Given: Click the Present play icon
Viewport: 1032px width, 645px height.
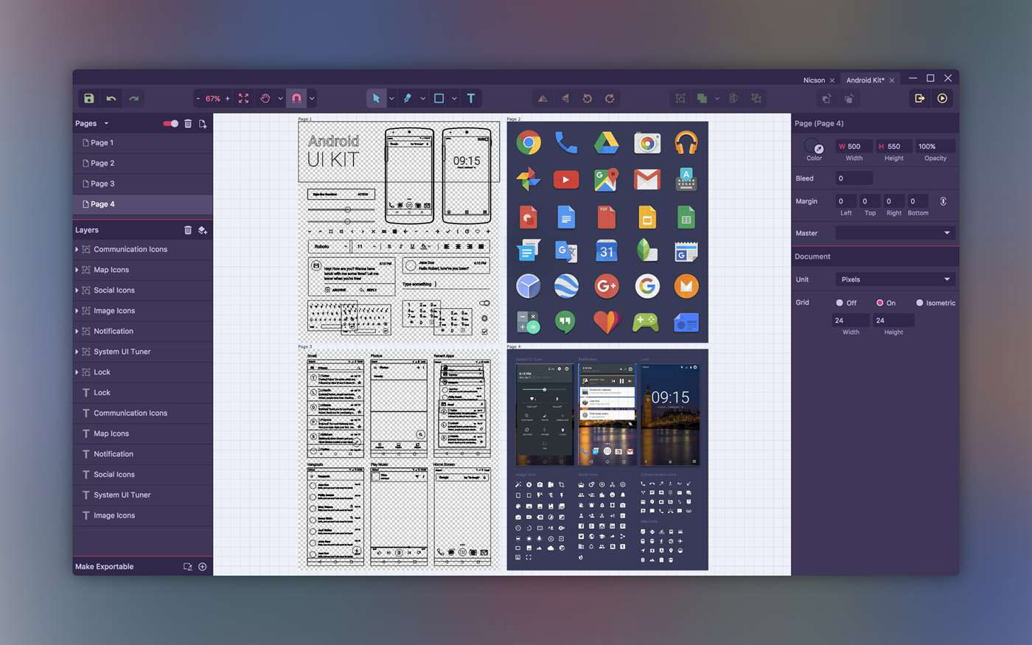Looking at the screenshot, I should (942, 98).
